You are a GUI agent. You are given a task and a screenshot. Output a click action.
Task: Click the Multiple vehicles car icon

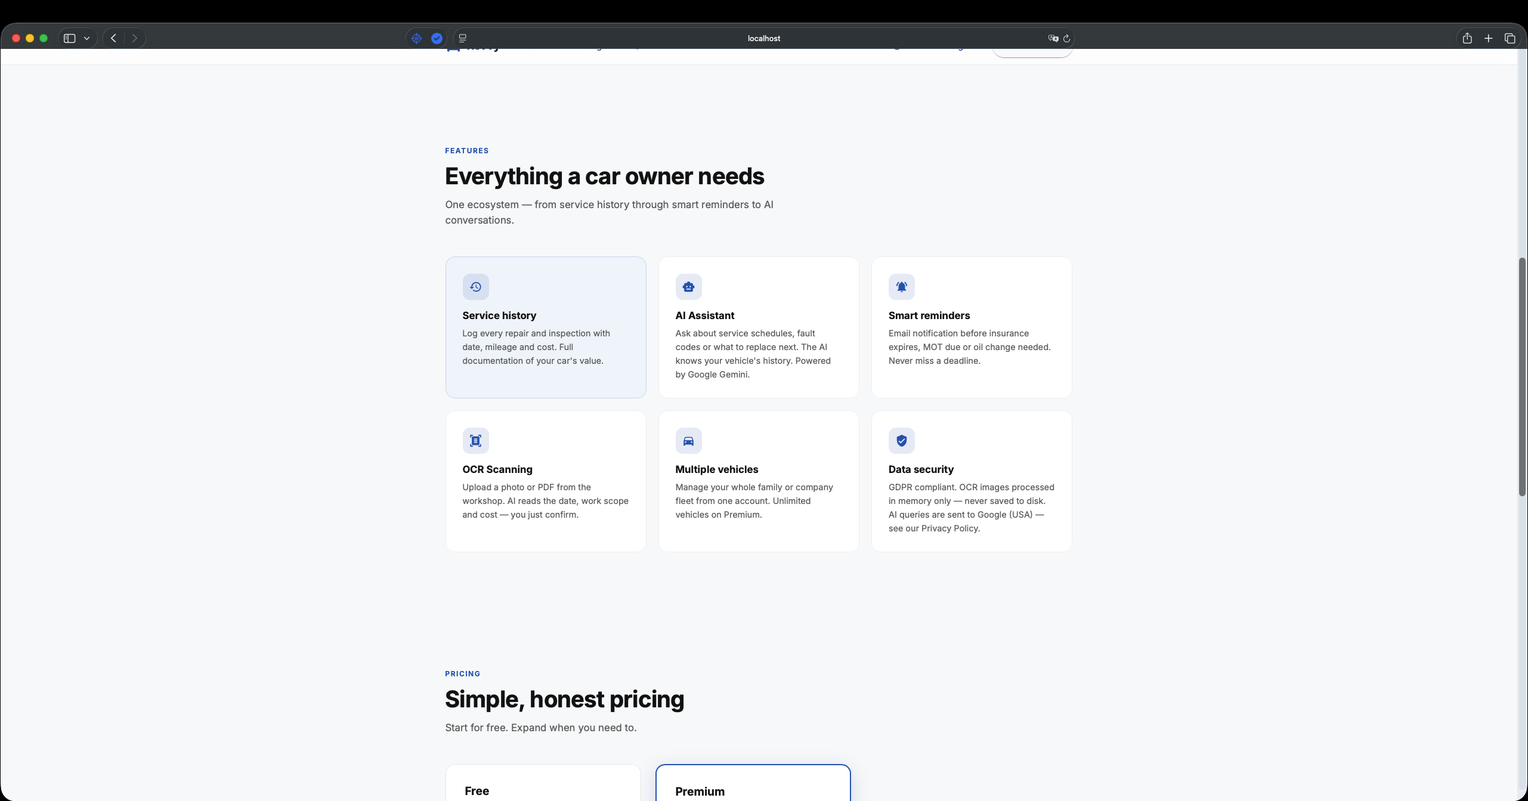click(x=688, y=441)
